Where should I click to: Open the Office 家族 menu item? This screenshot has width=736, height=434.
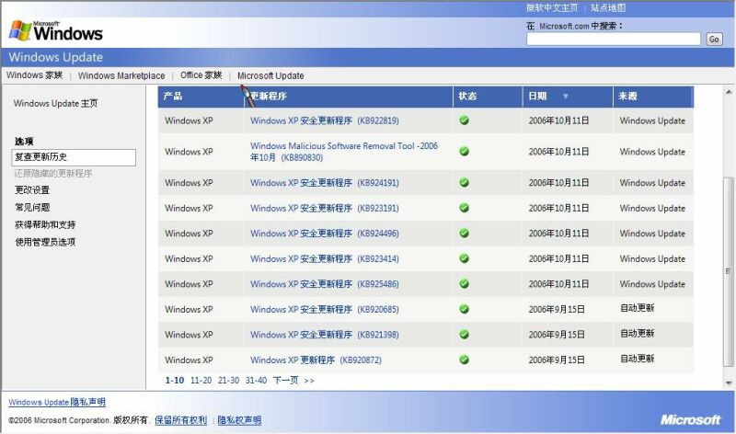(201, 75)
